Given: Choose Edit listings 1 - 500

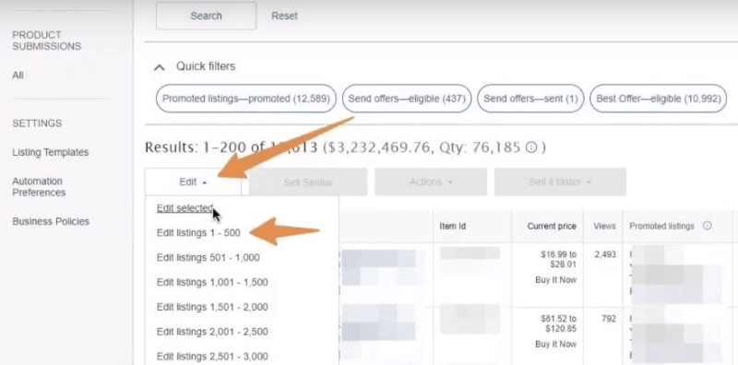Looking at the screenshot, I should pos(198,233).
